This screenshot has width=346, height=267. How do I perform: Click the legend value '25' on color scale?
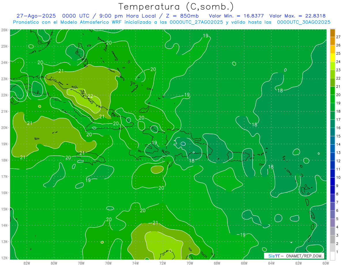click(x=338, y=54)
